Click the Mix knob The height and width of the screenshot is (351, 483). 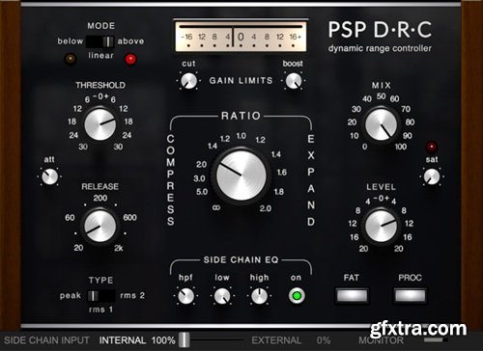pyautogui.click(x=381, y=124)
